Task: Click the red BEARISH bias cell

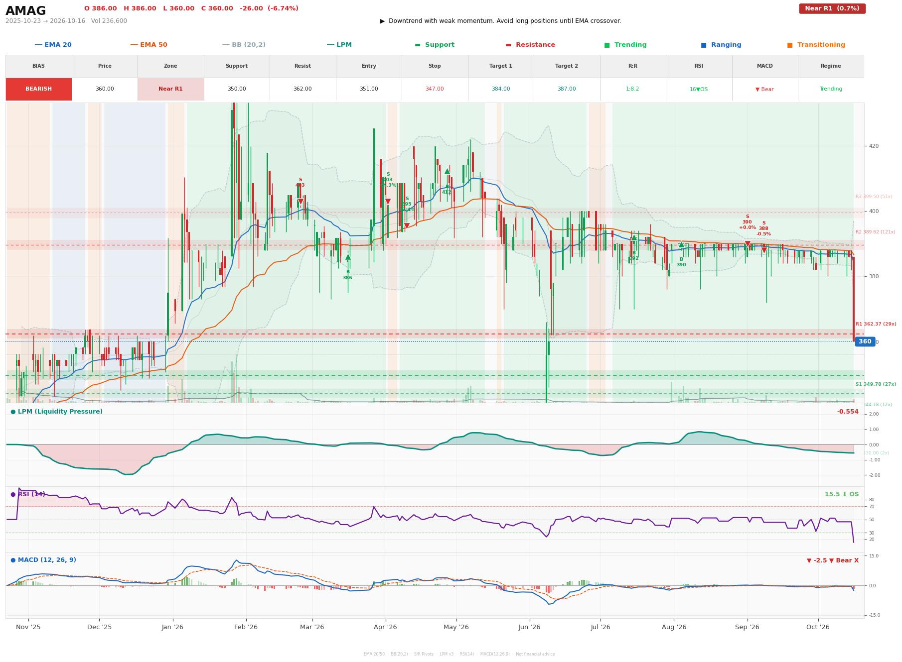Action: 38,89
